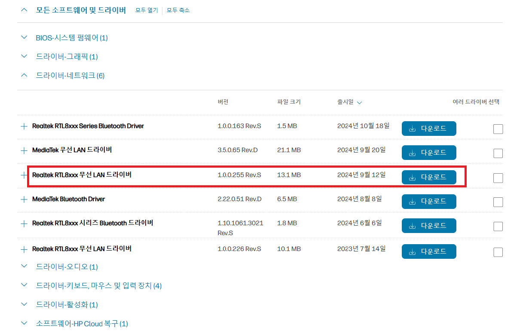Click version 1.0.0.163 Rev.S

click(239, 126)
